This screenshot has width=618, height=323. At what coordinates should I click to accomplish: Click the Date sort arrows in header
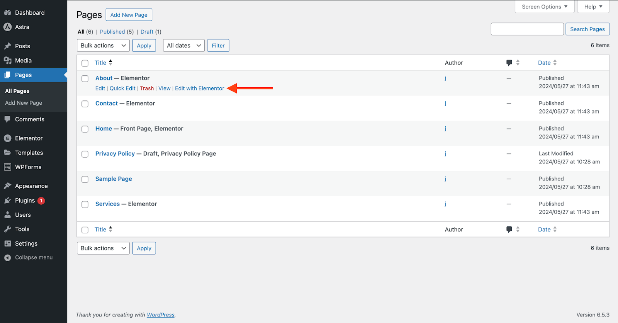[555, 63]
